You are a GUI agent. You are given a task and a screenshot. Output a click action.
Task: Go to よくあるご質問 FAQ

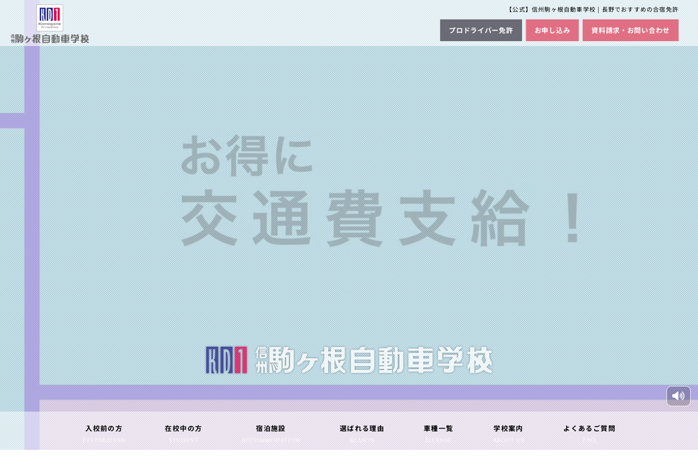(x=589, y=433)
